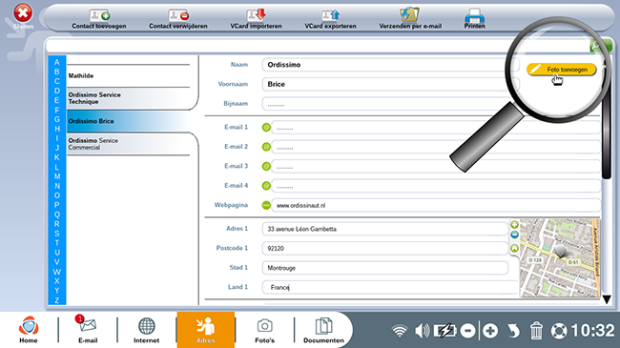Click the Contact toevoegen icon
Image resolution: width=620 pixels, height=348 pixels.
[99, 15]
